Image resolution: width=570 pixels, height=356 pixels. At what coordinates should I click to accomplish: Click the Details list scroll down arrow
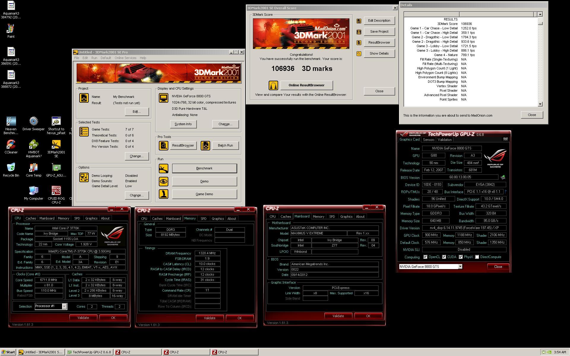point(540,104)
